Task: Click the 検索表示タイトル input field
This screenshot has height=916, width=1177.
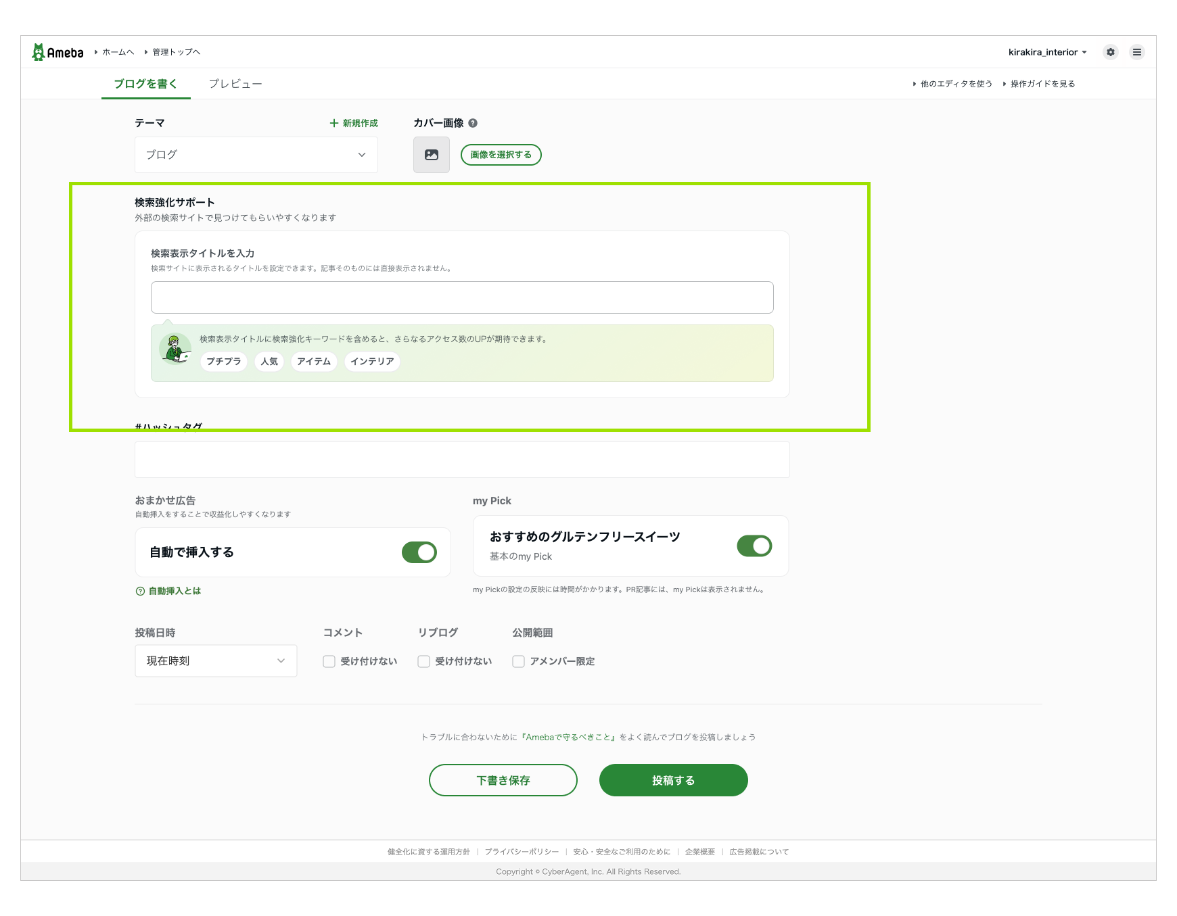Action: point(462,297)
